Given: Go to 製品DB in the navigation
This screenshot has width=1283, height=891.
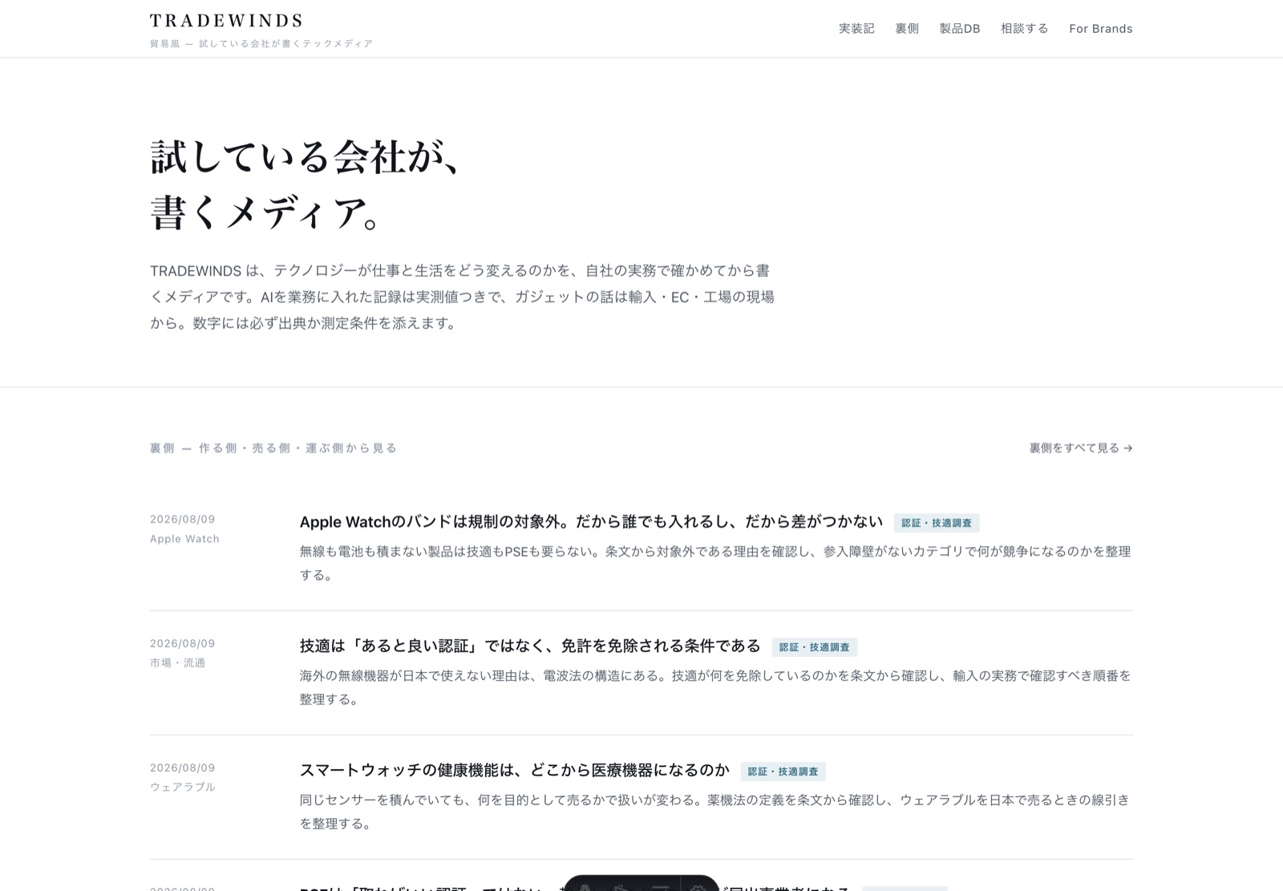Looking at the screenshot, I should coord(960,28).
